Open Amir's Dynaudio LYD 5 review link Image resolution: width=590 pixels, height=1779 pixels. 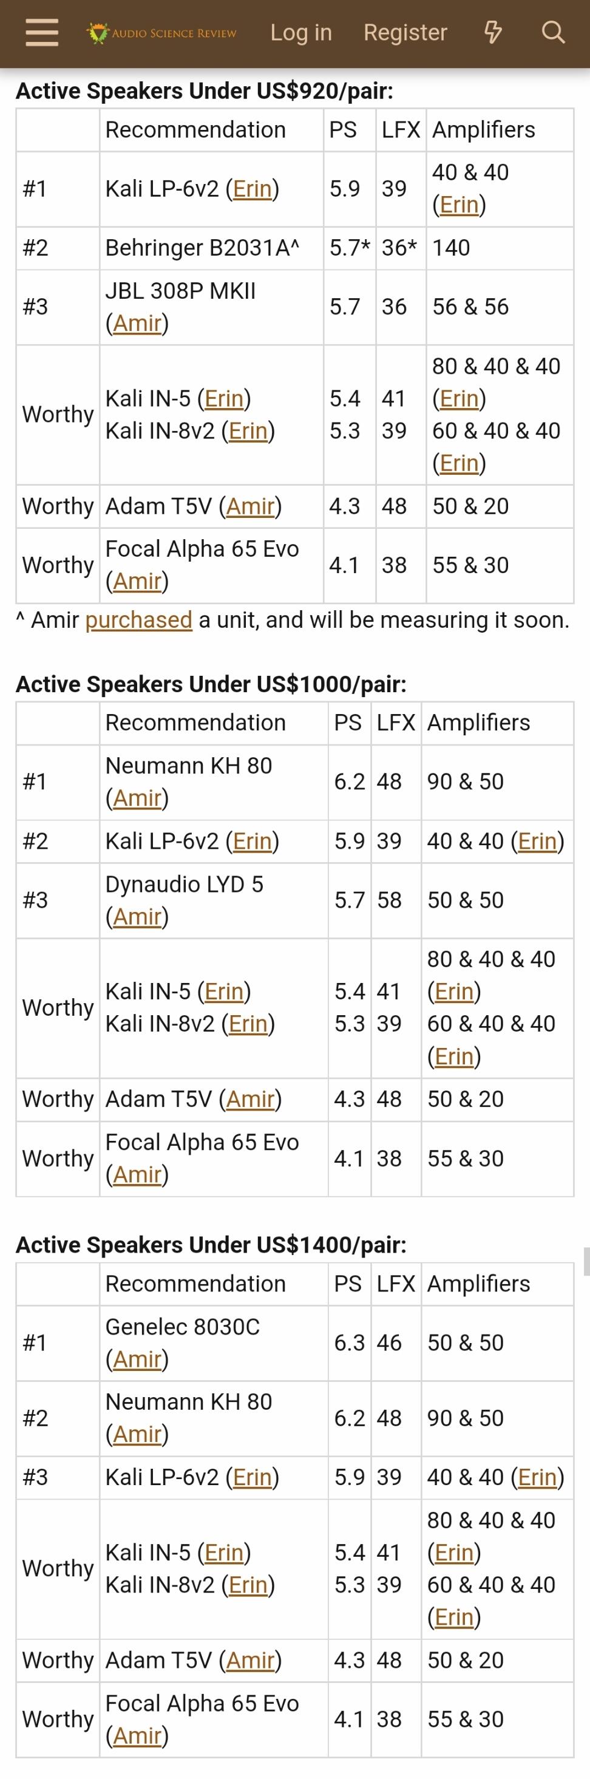coord(137,916)
